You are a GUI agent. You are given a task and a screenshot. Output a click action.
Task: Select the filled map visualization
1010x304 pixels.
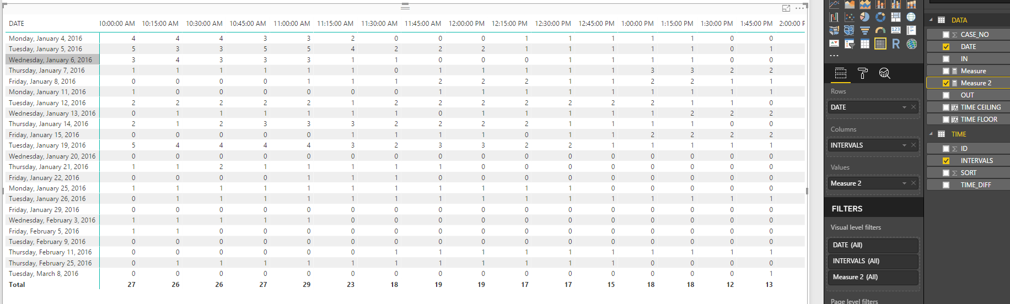[x=834, y=30]
